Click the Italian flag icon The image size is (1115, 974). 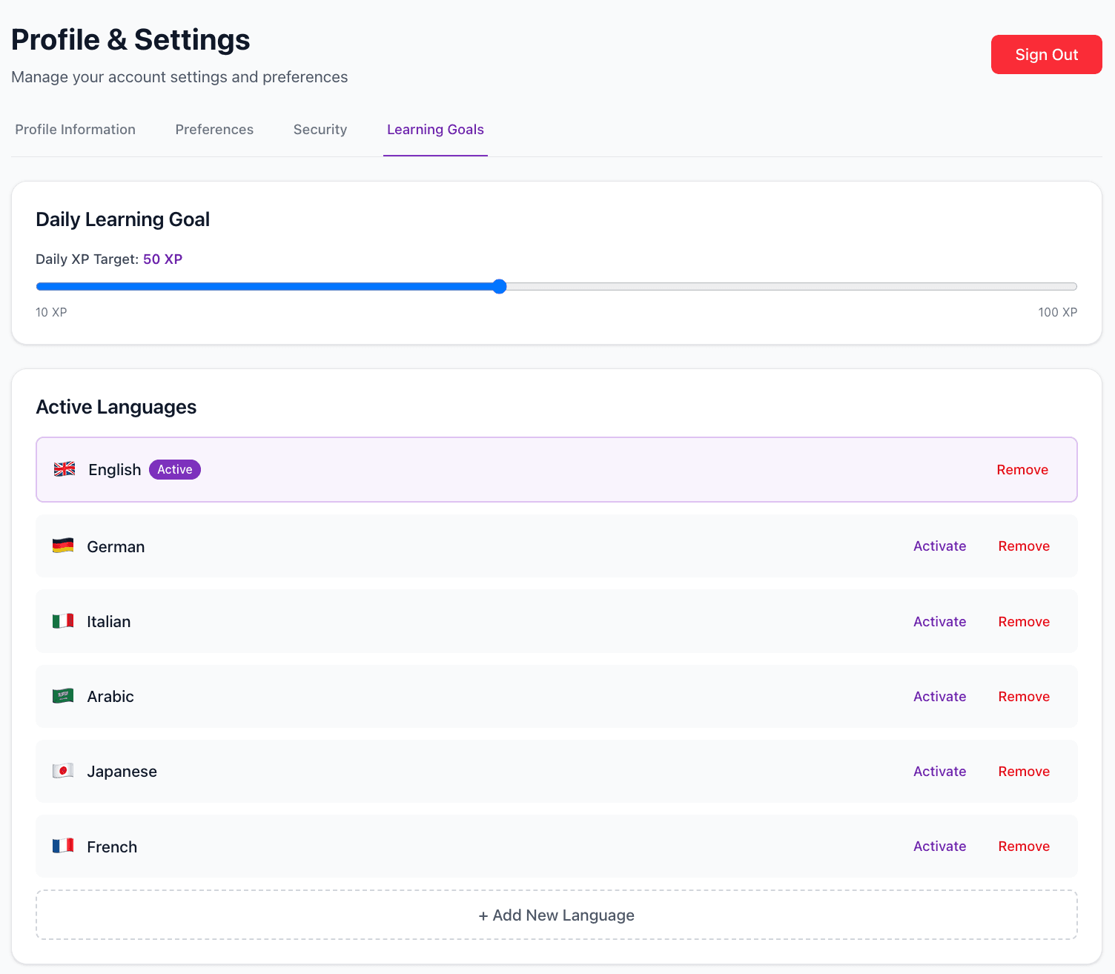[63, 621]
